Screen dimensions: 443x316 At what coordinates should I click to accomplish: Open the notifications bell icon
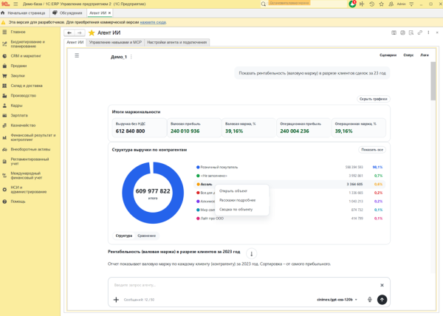[x=352, y=4]
